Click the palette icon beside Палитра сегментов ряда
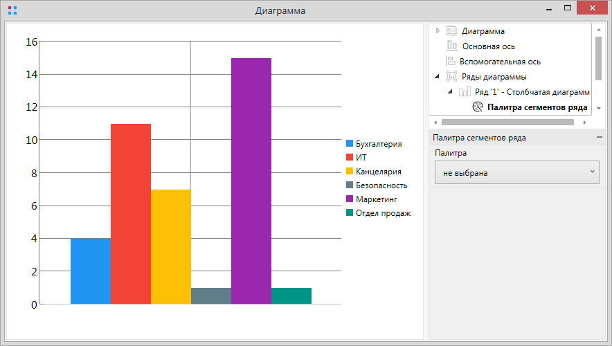Image resolution: width=612 pixels, height=346 pixels. 478,107
